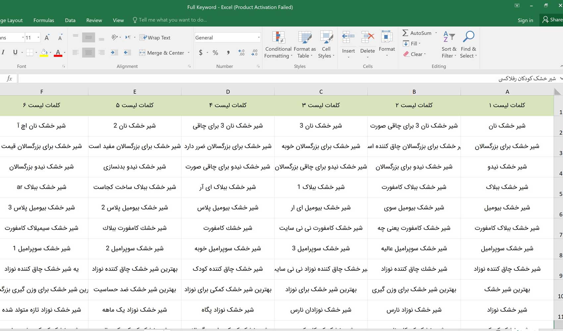Toggle Wrap Text
This screenshot has width=563, height=331.
tap(155, 38)
